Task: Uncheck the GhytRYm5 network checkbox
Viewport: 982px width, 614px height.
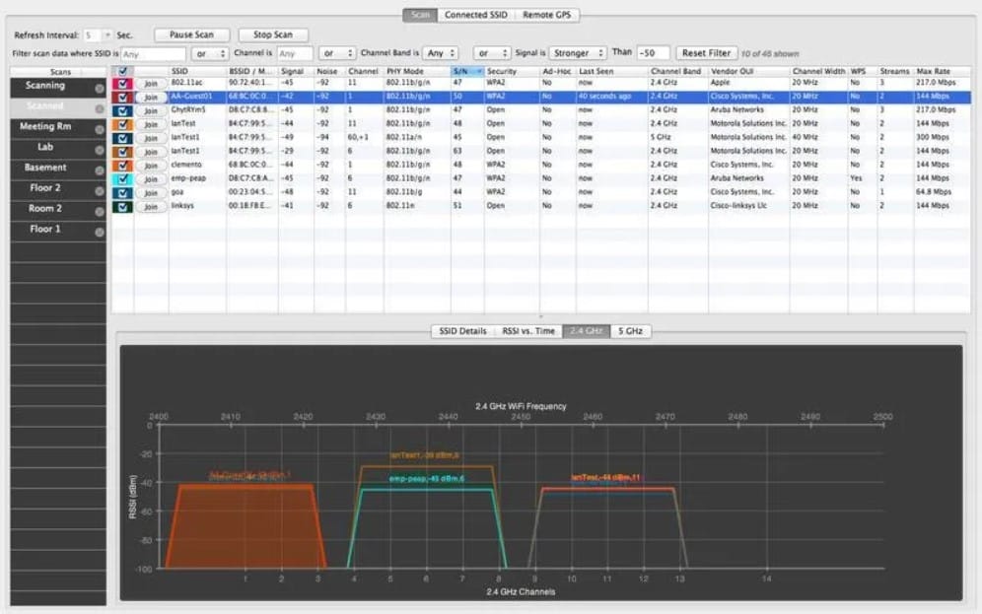Action: pos(122,110)
